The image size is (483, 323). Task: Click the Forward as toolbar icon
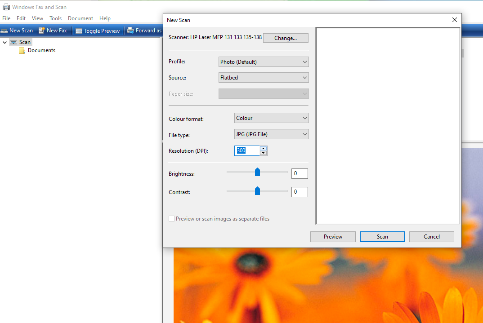(x=130, y=30)
